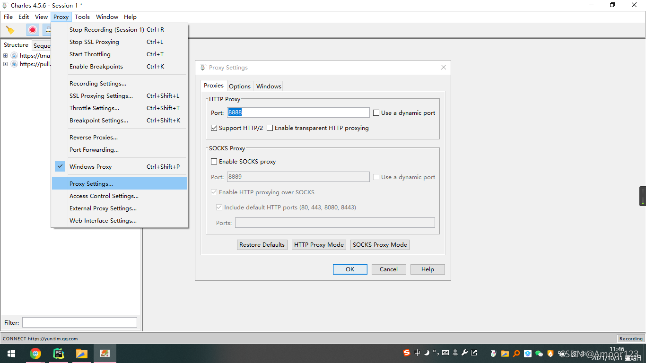Image resolution: width=646 pixels, height=363 pixels.
Task: Open Access Control Settings... menu item
Action: [x=119, y=196]
